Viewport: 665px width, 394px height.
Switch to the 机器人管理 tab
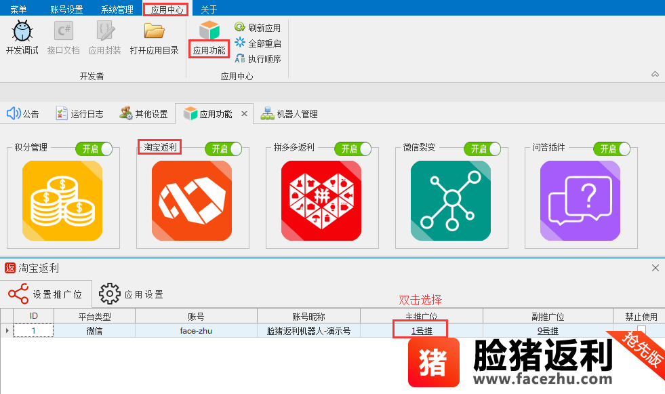pyautogui.click(x=289, y=114)
